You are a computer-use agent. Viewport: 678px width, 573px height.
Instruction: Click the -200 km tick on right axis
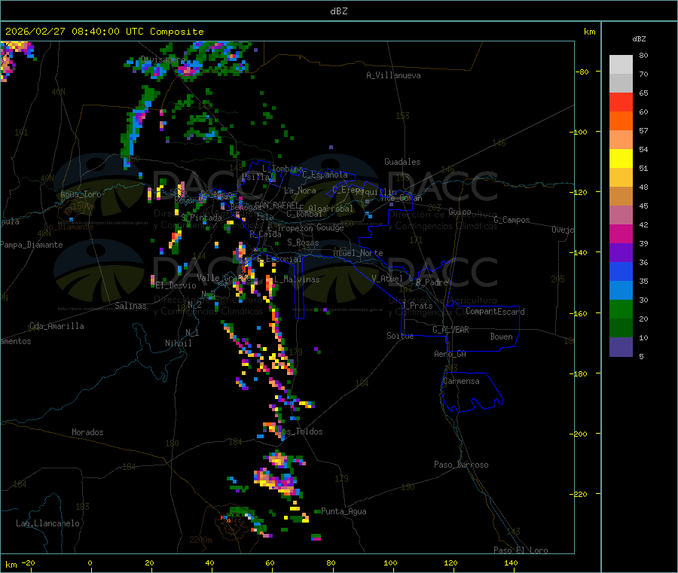point(580,434)
